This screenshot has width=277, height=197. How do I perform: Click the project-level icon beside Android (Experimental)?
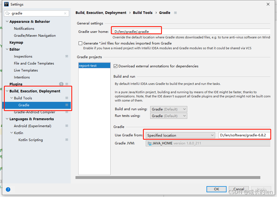67,126
